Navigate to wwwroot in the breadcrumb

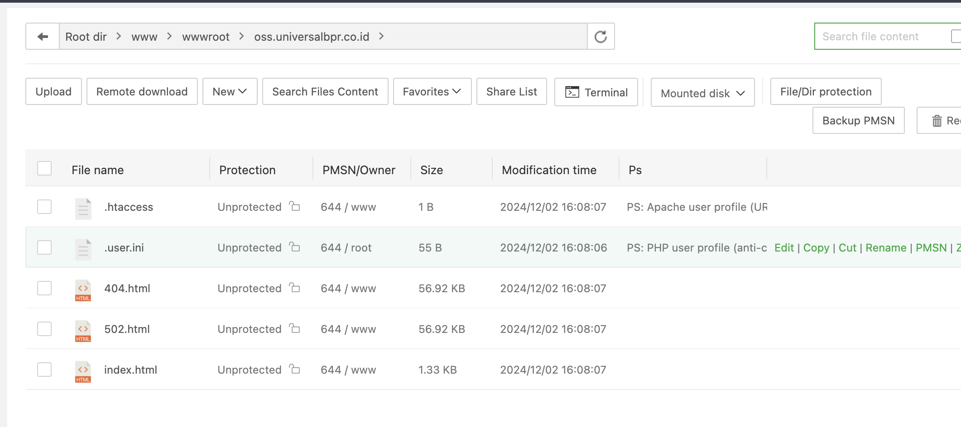(x=206, y=37)
